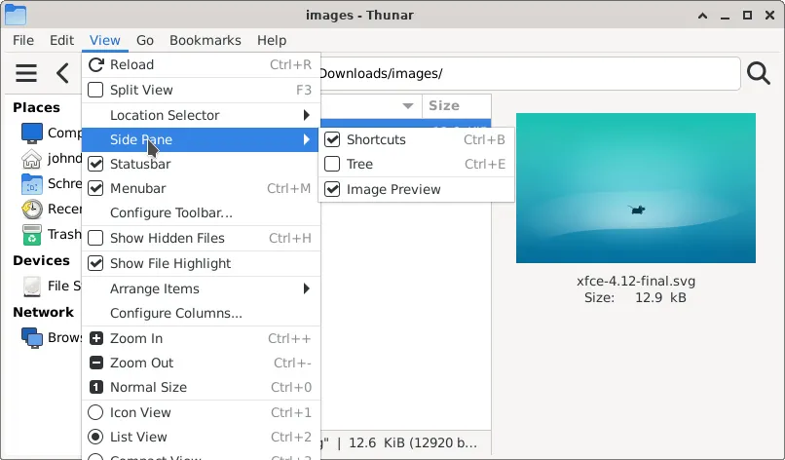Image resolution: width=785 pixels, height=460 pixels.
Task: Open the Bookmarks menu
Action: tap(206, 40)
